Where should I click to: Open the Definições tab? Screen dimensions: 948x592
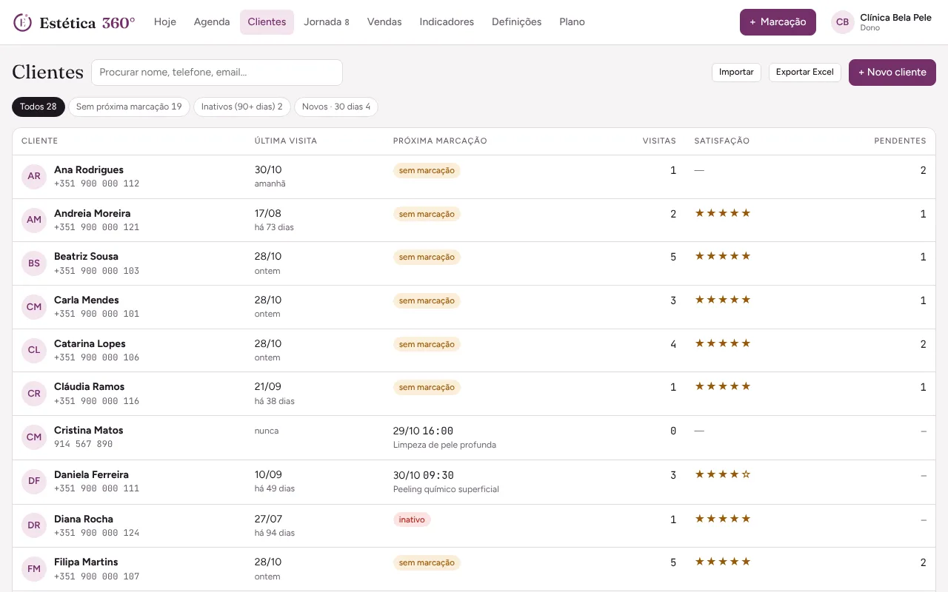click(516, 22)
